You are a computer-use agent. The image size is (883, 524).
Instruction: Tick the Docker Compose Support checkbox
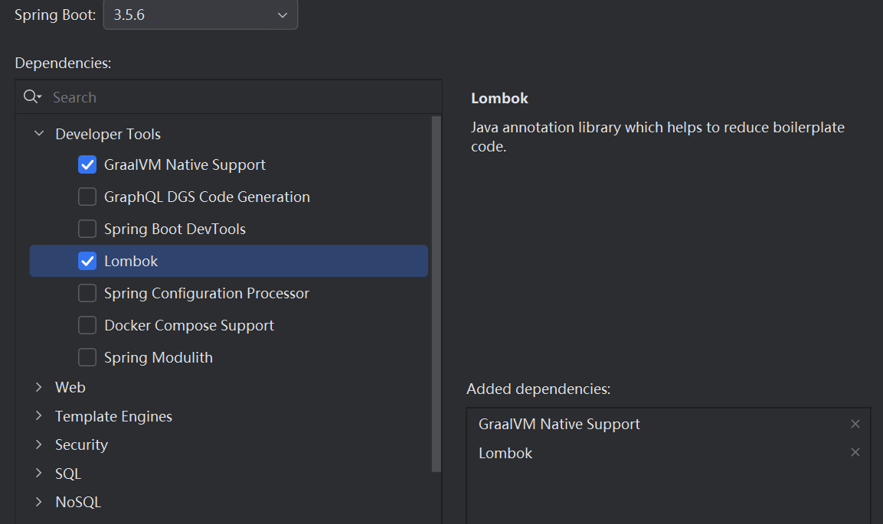87,326
